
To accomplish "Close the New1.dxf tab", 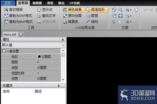I will coord(21,34).
